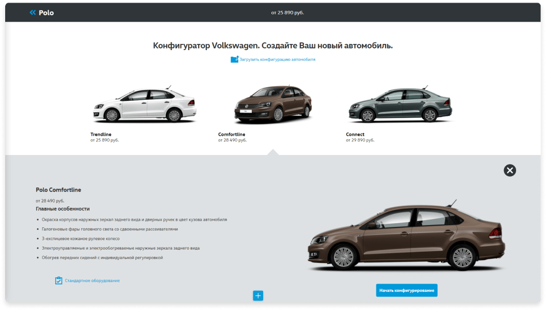Click feature 'Обогрев передних сидений' line

click(102, 258)
